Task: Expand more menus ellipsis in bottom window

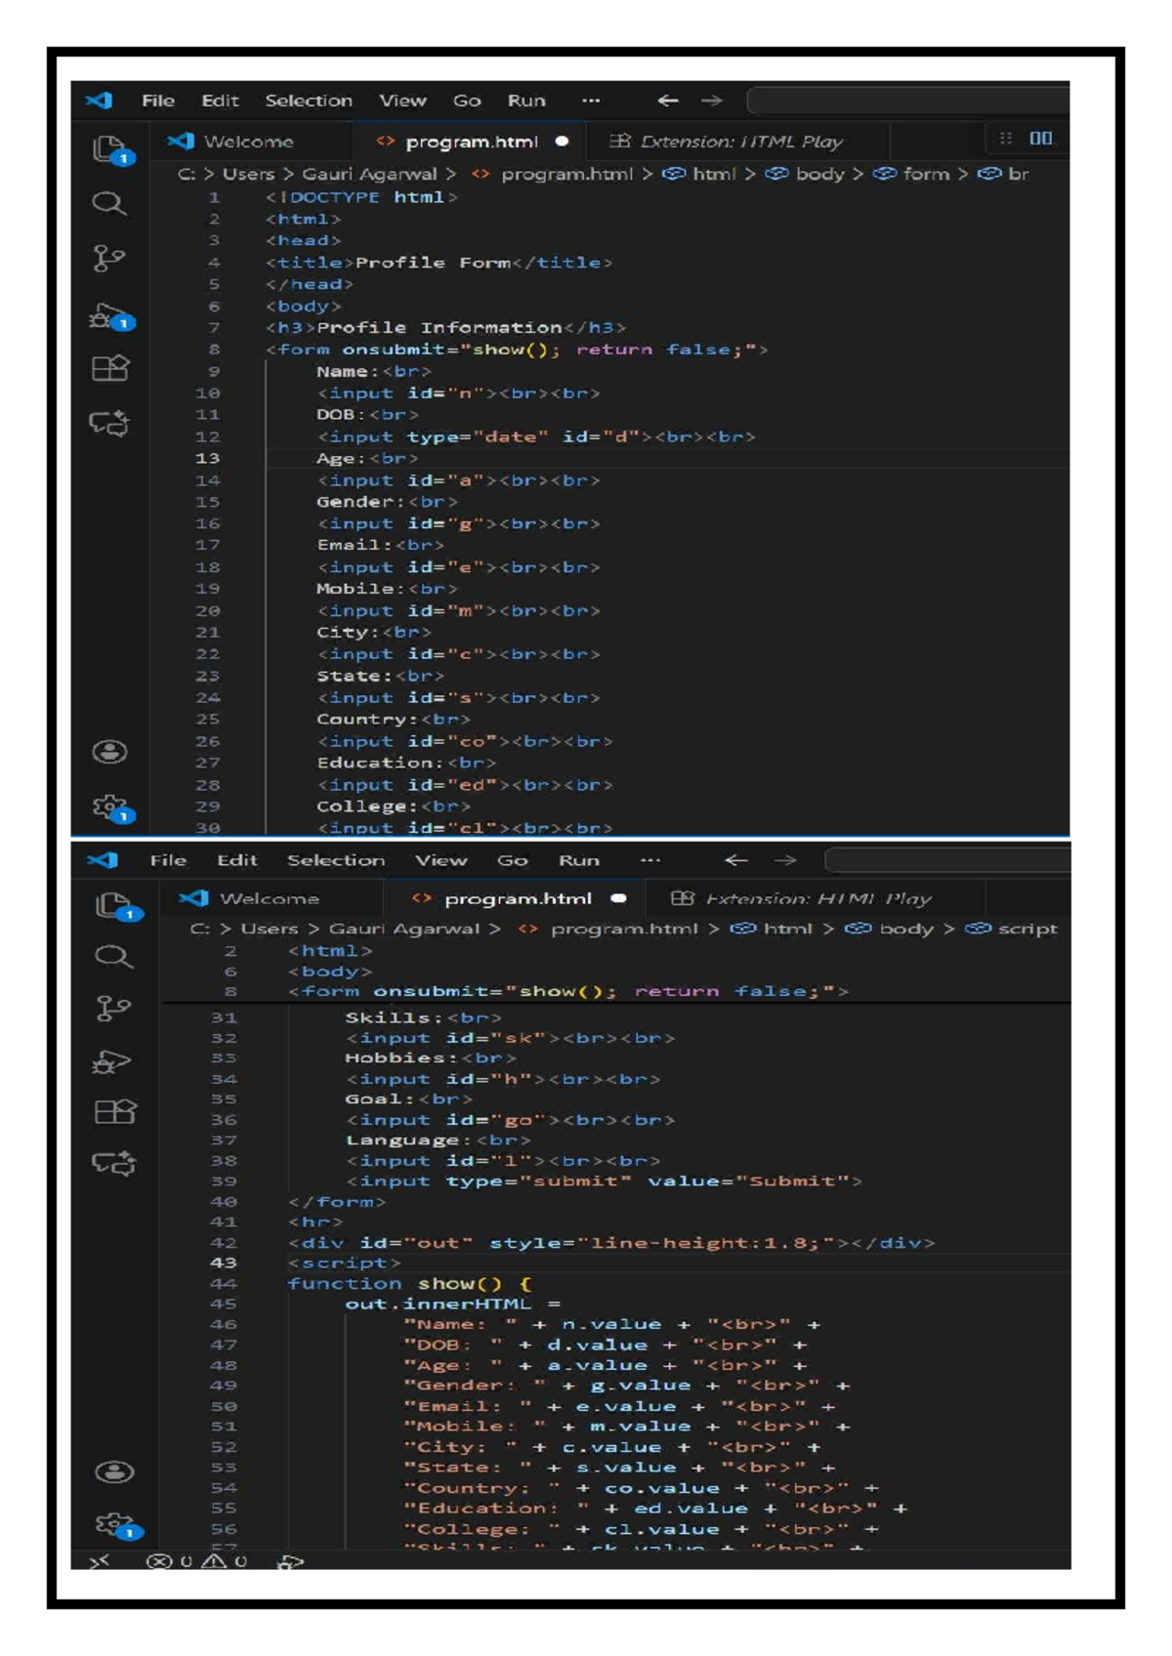Action: click(650, 860)
